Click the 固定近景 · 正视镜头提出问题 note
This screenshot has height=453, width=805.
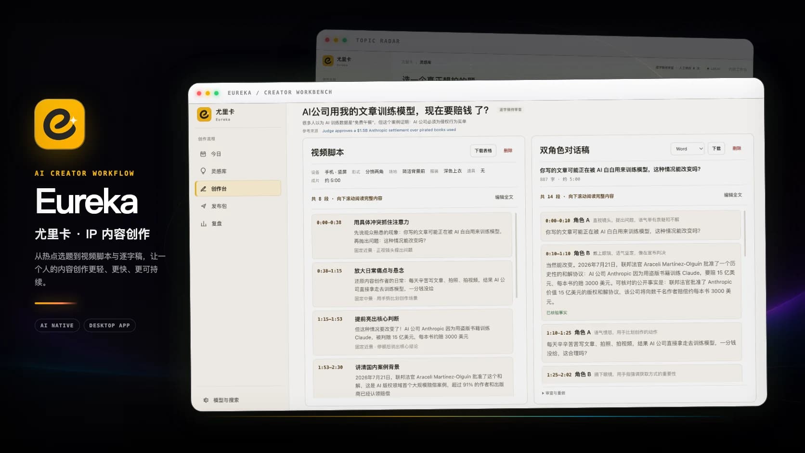(x=383, y=250)
